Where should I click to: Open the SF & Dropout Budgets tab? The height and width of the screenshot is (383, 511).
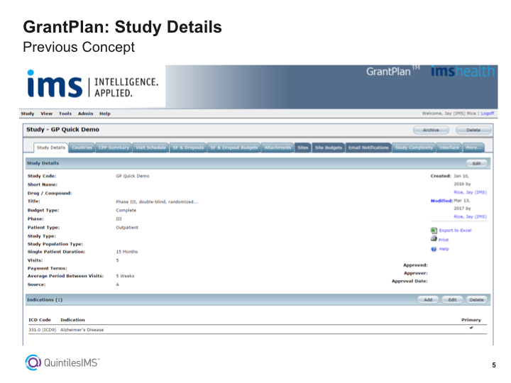(x=234, y=148)
